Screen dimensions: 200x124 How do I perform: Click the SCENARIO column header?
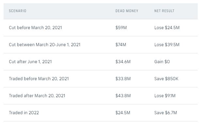(x=18, y=11)
